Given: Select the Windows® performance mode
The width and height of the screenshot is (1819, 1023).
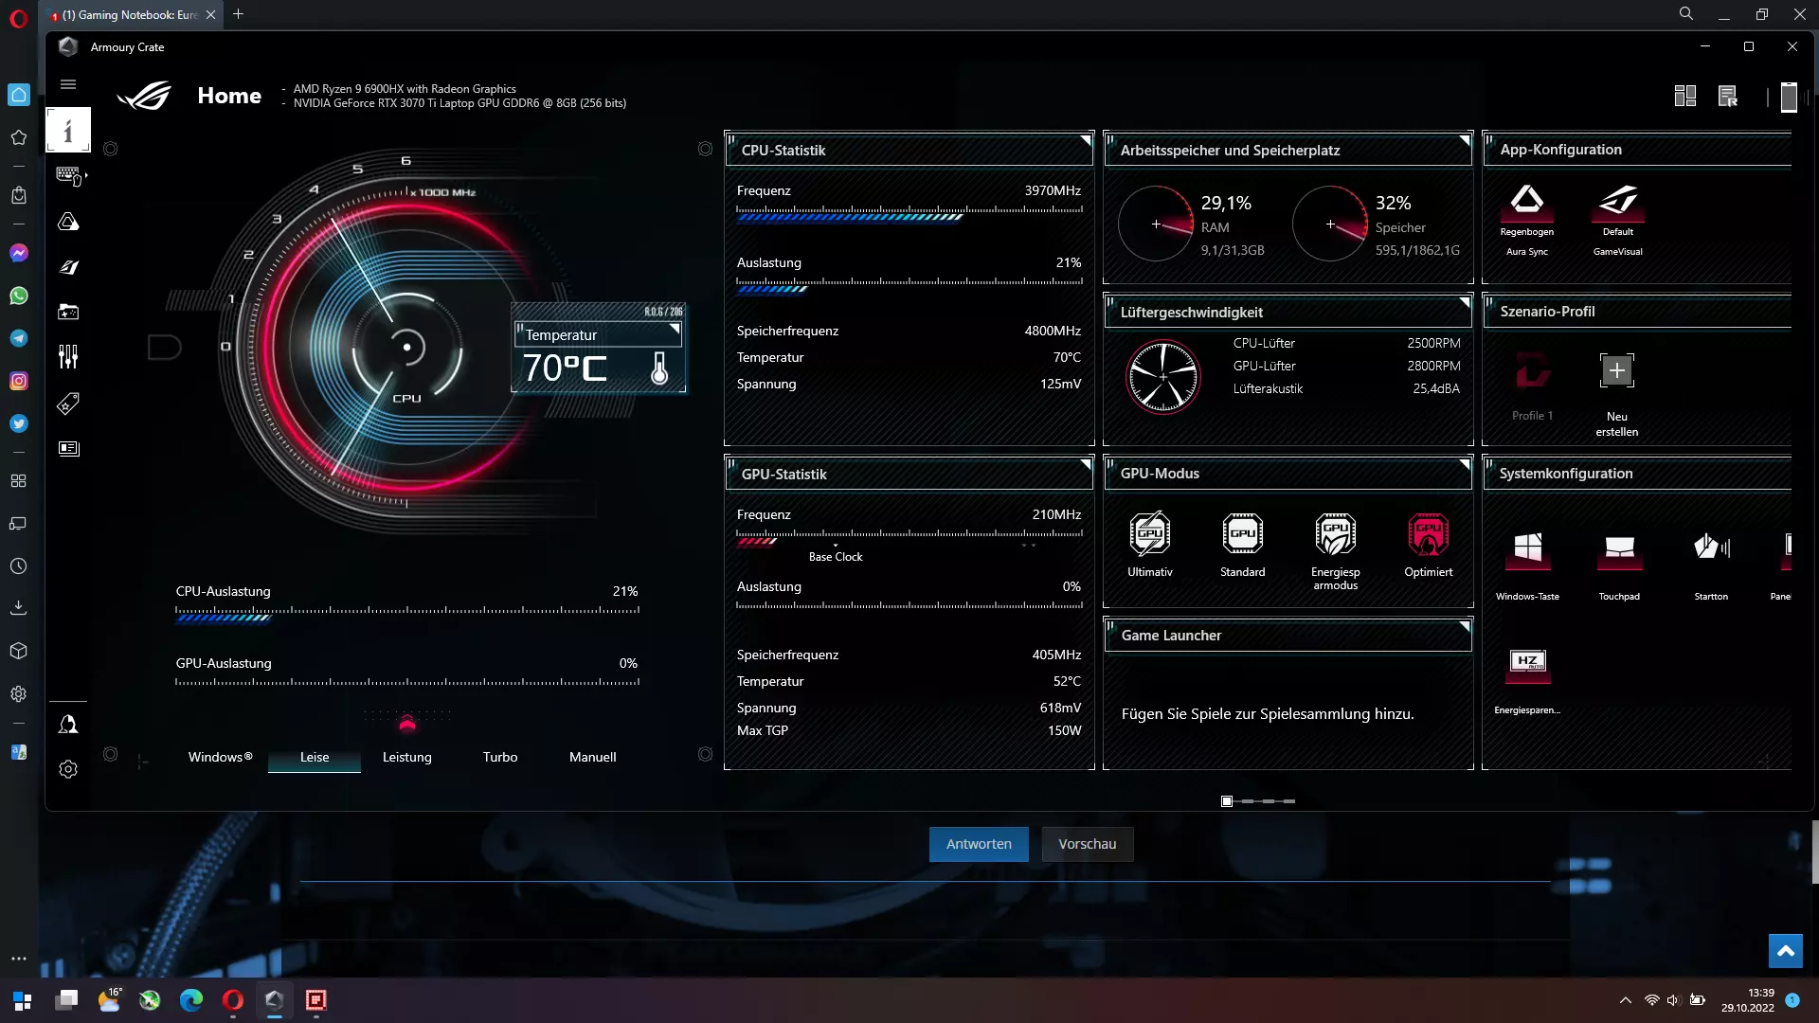Looking at the screenshot, I should coord(220,757).
